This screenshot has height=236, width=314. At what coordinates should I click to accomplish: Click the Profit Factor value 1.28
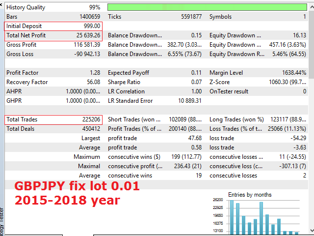tap(94, 73)
